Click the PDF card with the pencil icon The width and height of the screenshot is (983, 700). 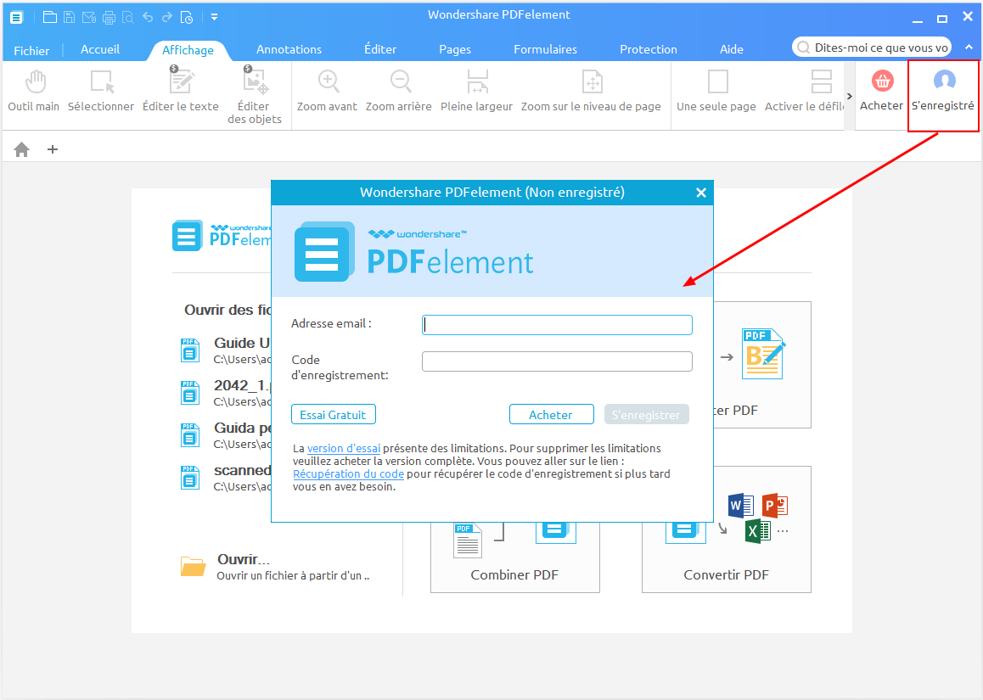[762, 366]
